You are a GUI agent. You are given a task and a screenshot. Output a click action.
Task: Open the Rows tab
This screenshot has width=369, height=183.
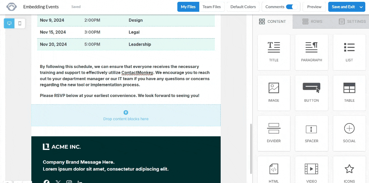coord(312,22)
